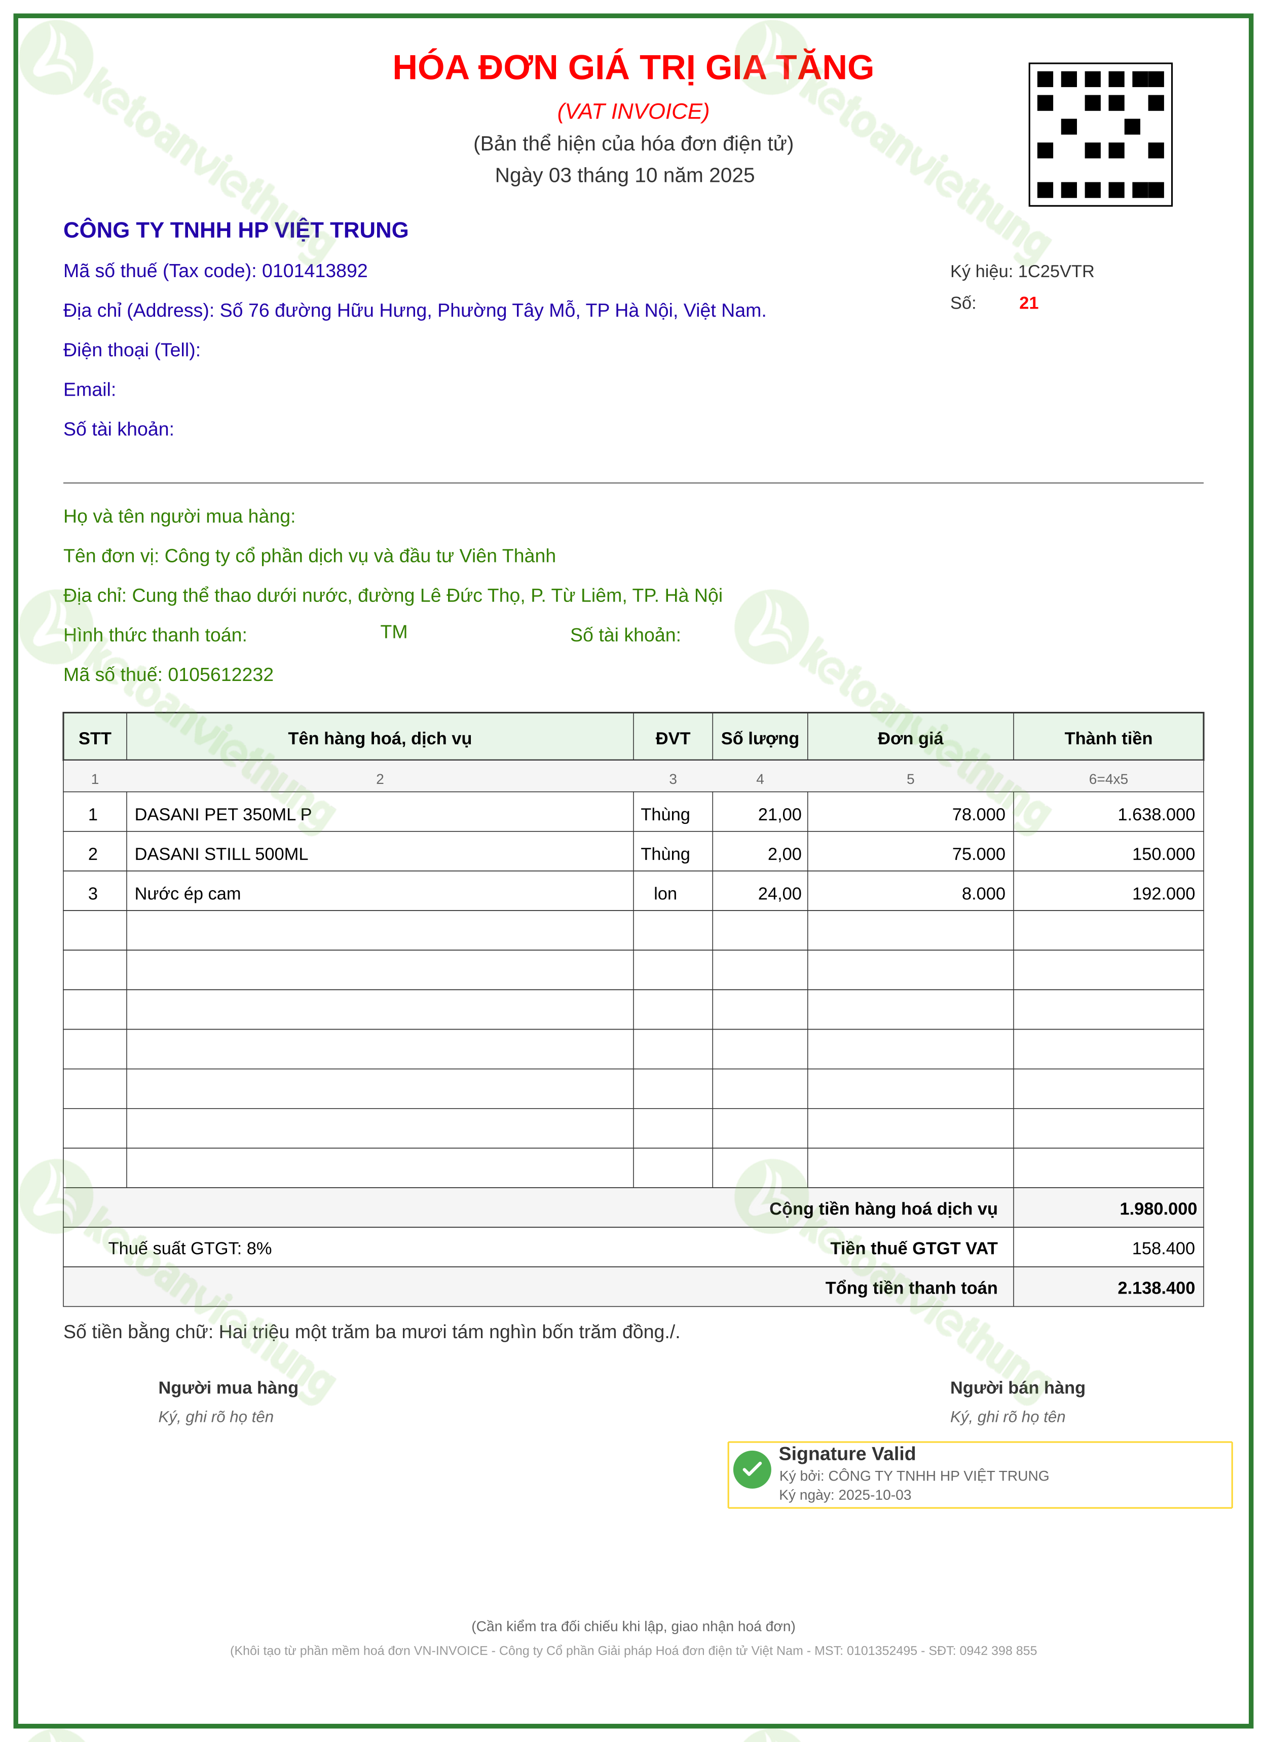Select '(Bản thể hiện của hóa đơn điện tử)'
This screenshot has width=1267, height=1742.
click(633, 143)
